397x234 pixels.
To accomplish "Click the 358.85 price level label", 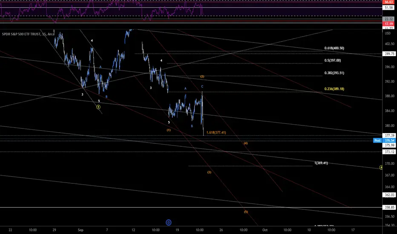I will [x=389, y=207].
